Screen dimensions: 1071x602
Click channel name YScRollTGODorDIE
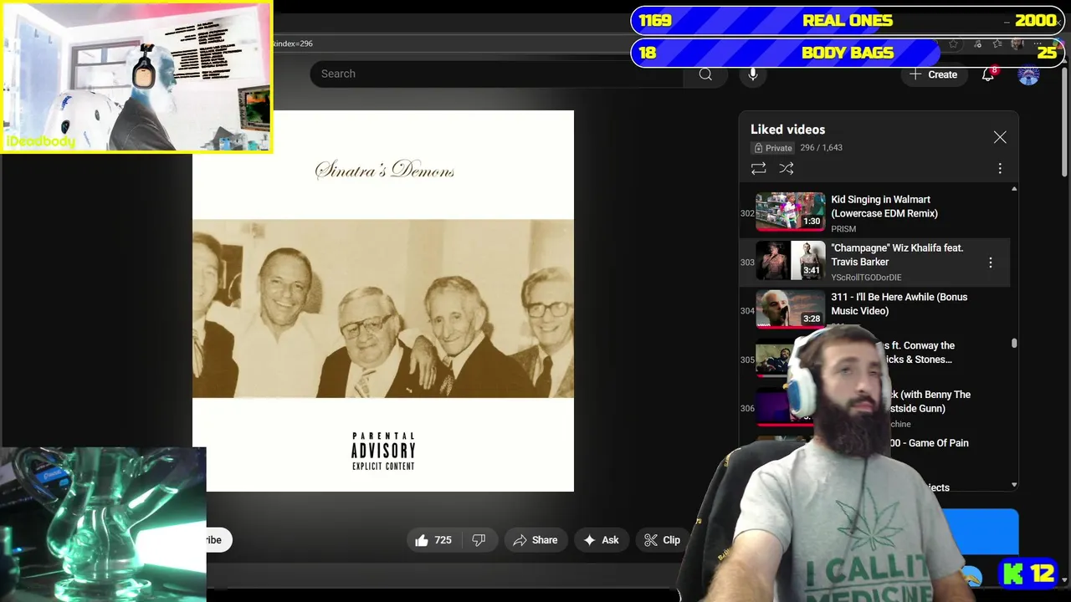(866, 278)
